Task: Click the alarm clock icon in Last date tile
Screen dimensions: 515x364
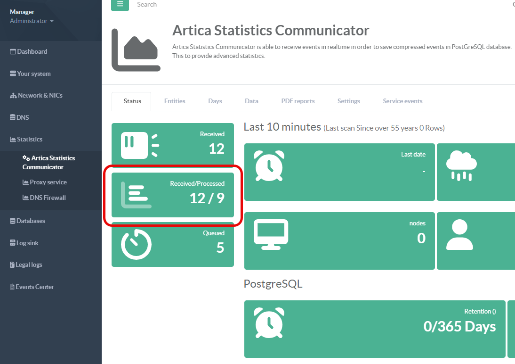Action: (269, 166)
